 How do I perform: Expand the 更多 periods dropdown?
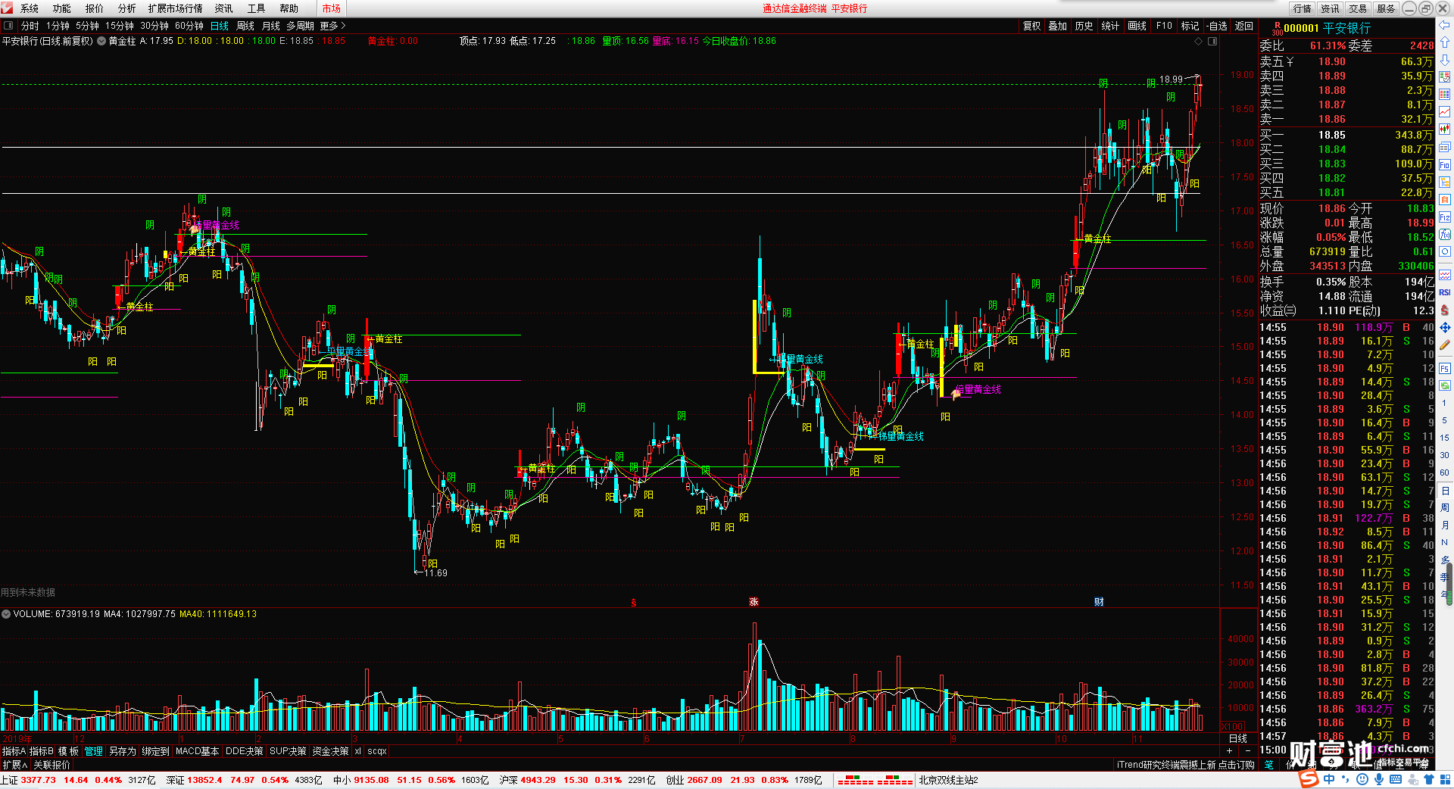coord(332,26)
